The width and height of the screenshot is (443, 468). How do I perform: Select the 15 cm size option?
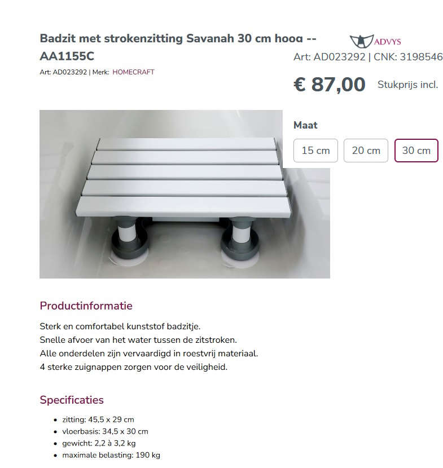[315, 151]
